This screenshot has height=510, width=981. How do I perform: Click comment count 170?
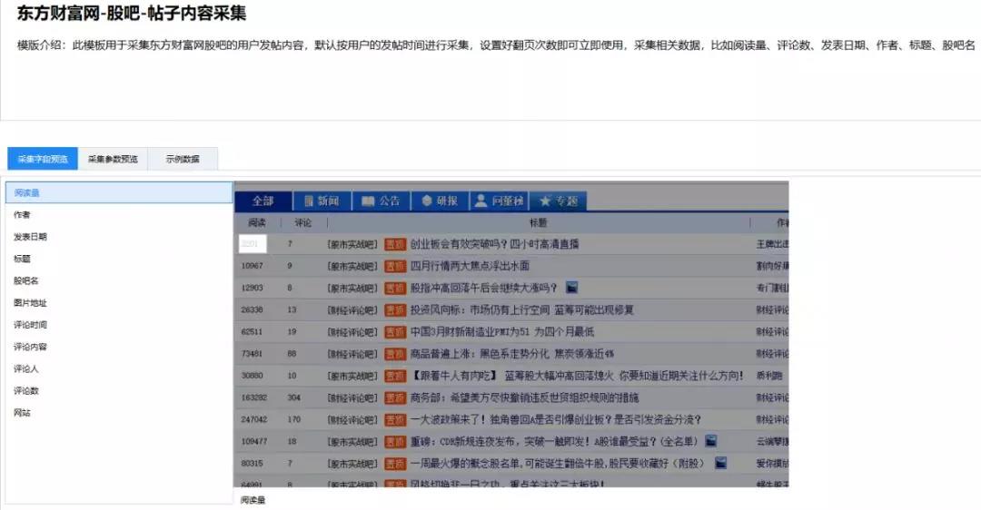click(x=294, y=419)
